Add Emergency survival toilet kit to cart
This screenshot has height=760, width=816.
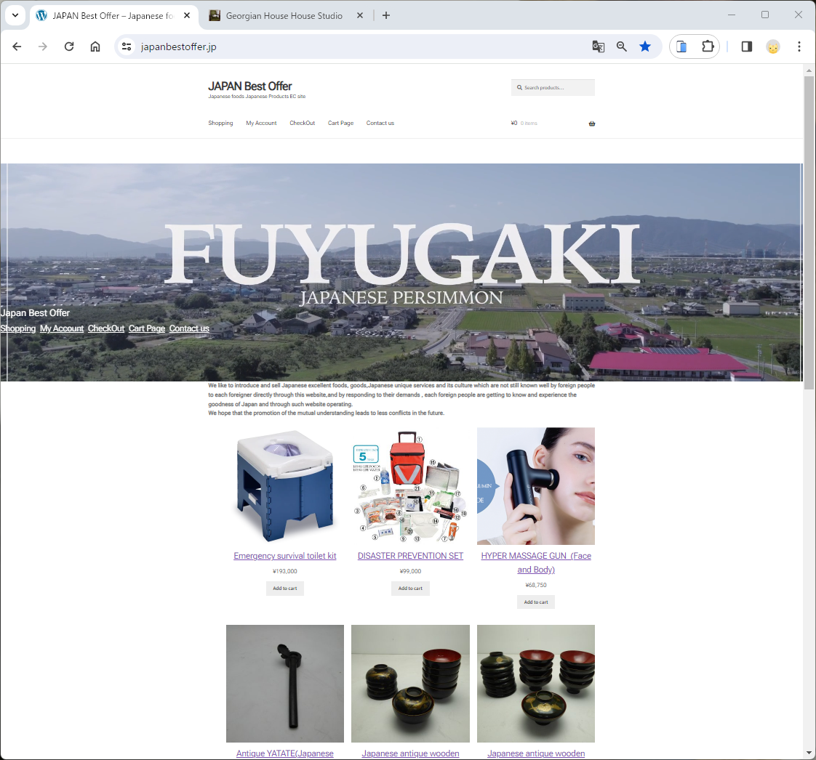[285, 589]
